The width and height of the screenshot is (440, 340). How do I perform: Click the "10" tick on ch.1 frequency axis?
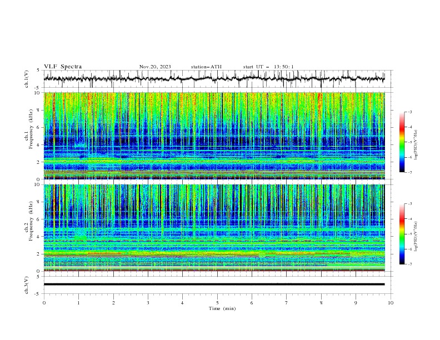38,93
